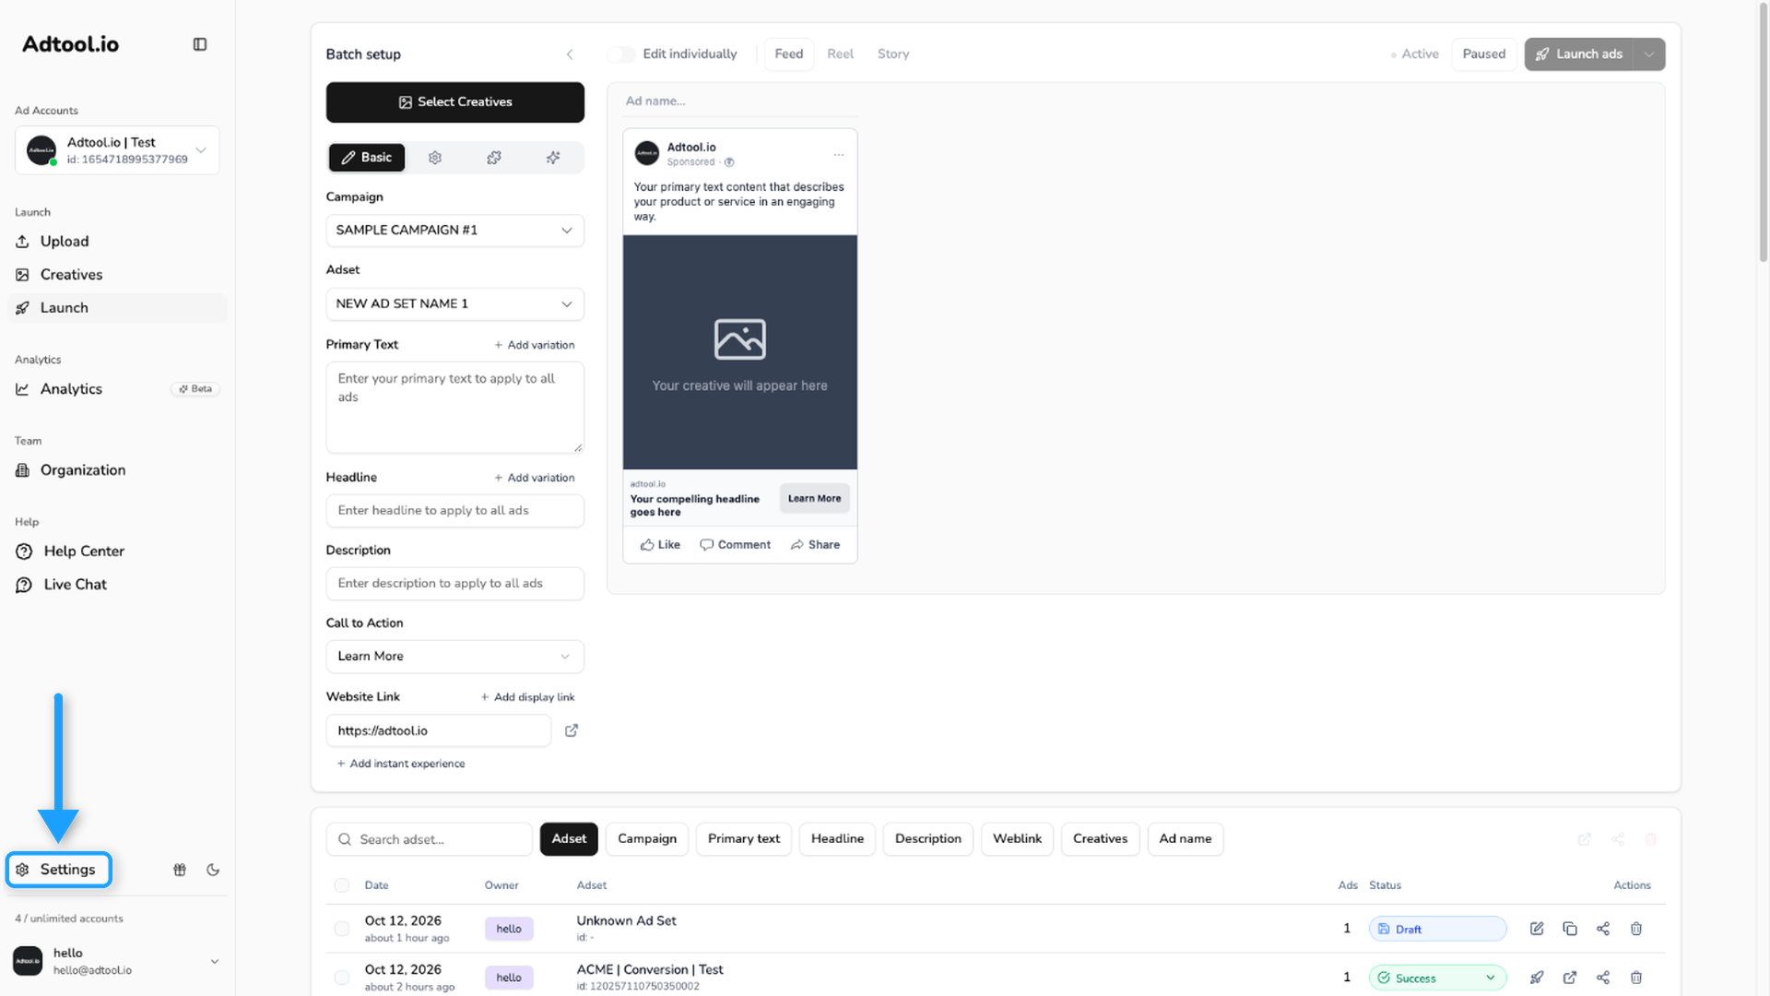This screenshot has height=996, width=1770.
Task: Select the Creatives filter tab
Action: 1100,839
